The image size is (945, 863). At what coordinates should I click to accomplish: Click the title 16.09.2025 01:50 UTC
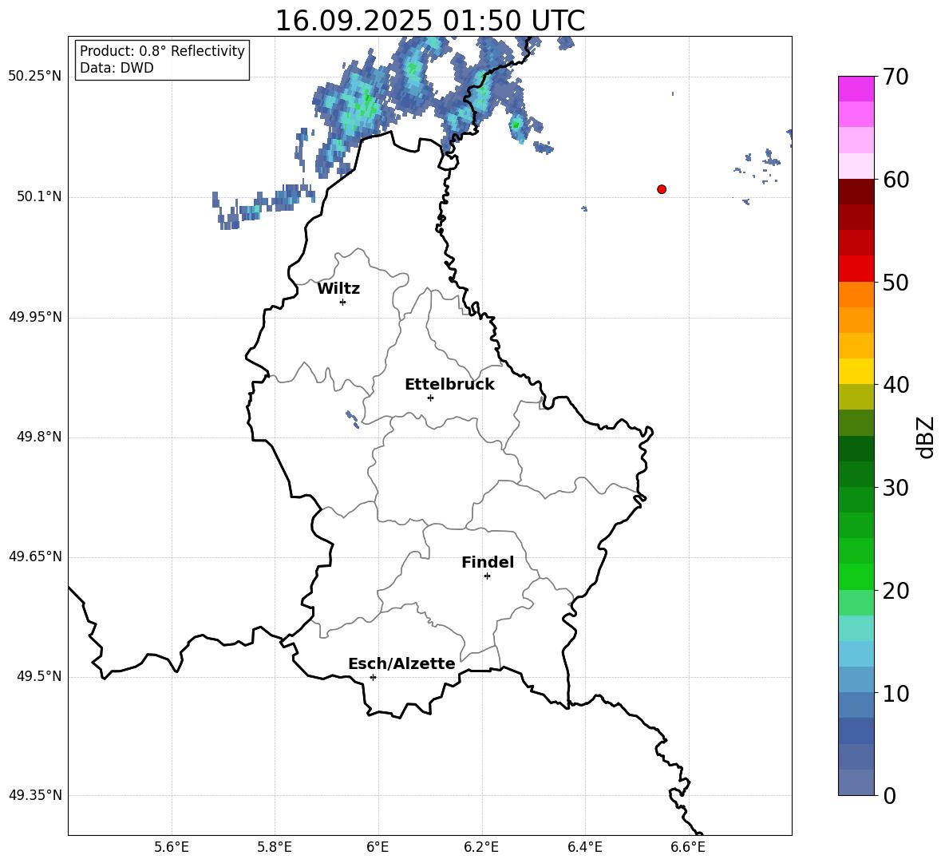coord(429,21)
